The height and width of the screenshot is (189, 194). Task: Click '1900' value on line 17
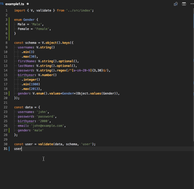pos(34,84)
